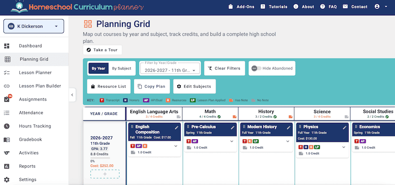Click the Physics card drag handle icon
The height and width of the screenshot is (185, 395).
point(300,127)
